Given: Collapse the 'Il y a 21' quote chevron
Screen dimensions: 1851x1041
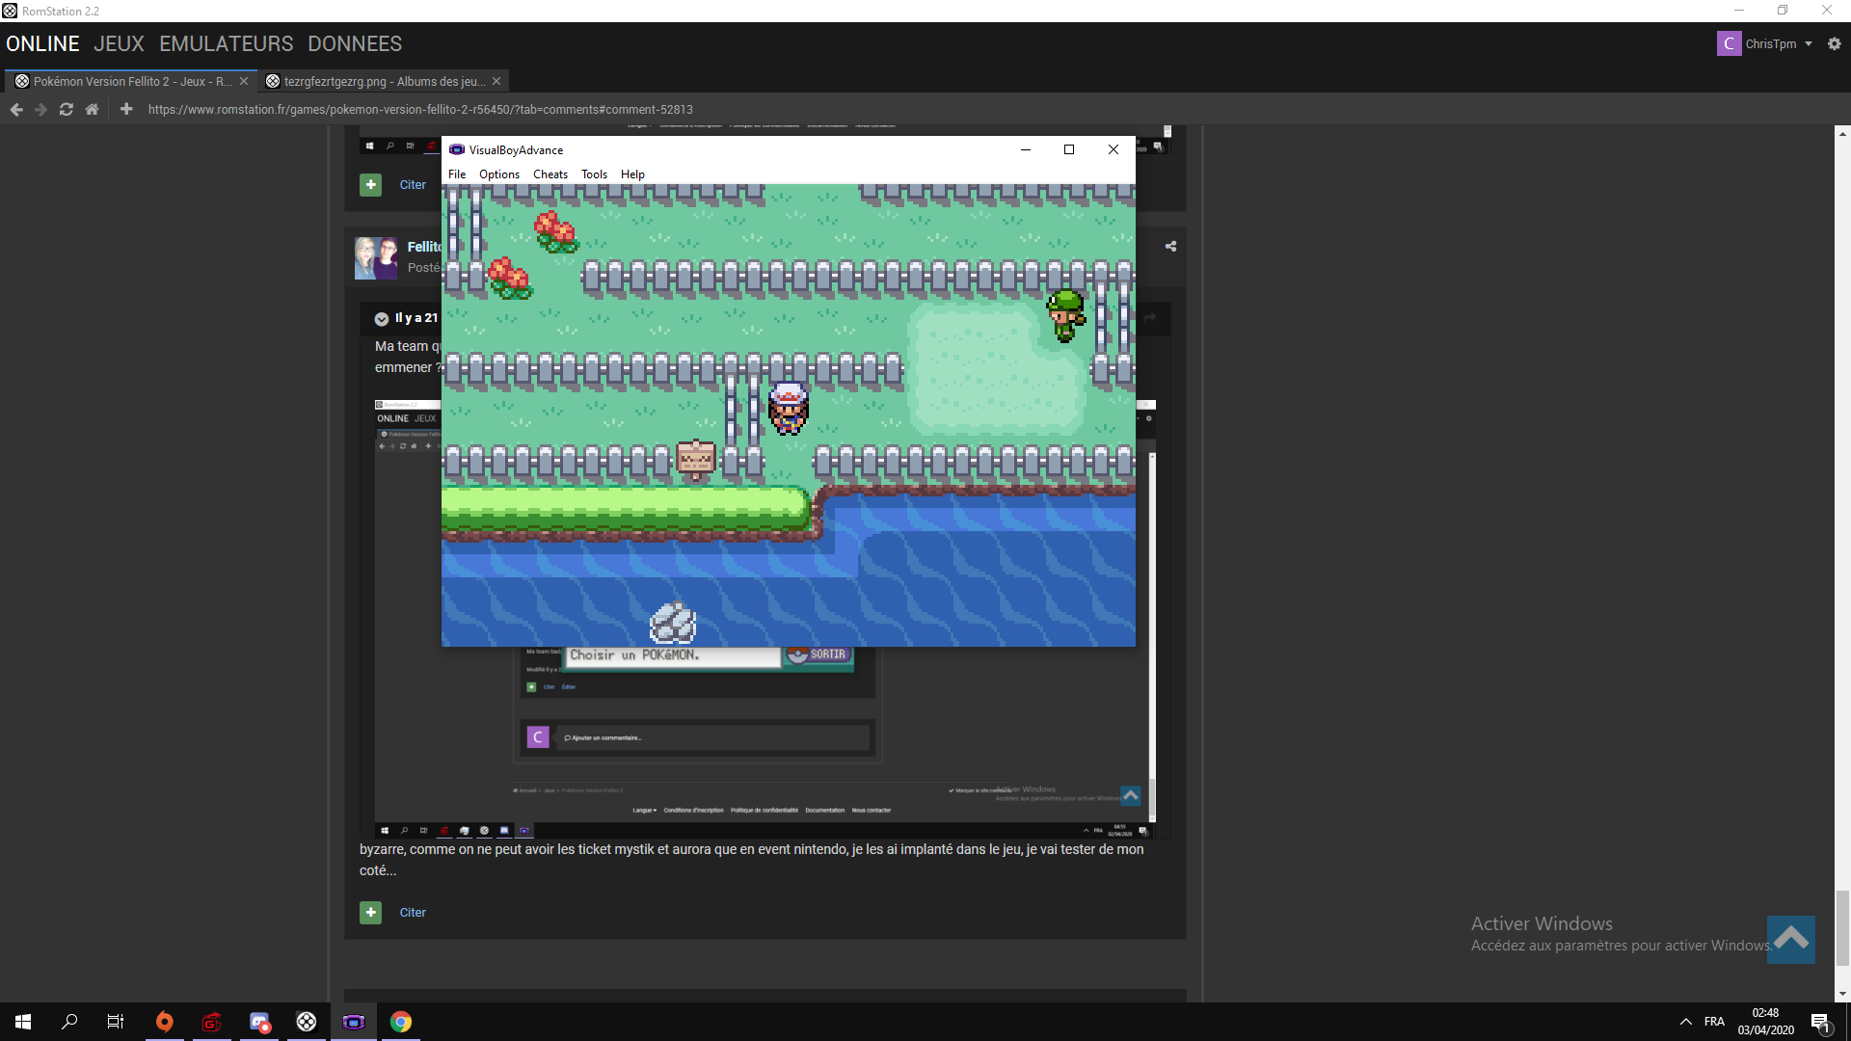Looking at the screenshot, I should click(382, 319).
